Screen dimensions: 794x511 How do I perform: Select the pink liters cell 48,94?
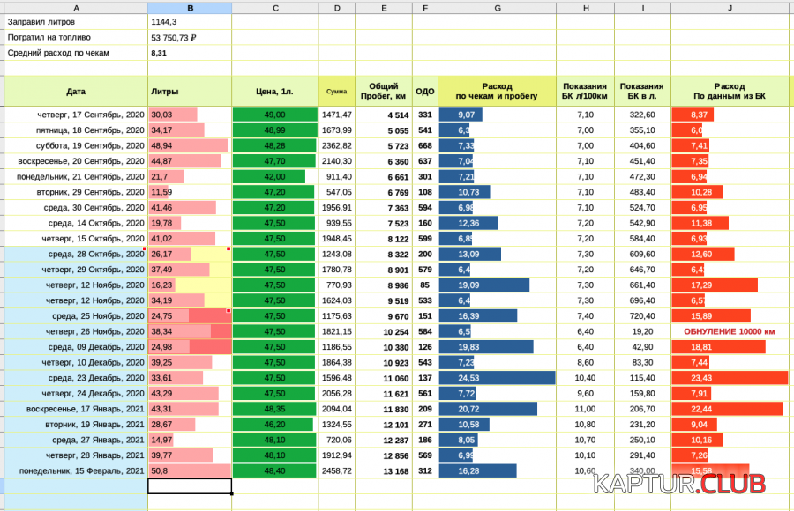coord(190,145)
